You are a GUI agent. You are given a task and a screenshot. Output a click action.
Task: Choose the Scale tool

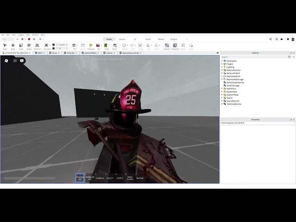pyautogui.click(x=21, y=46)
